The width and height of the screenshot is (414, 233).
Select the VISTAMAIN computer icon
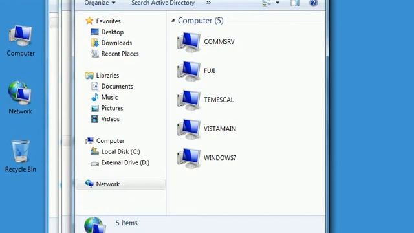tap(188, 129)
